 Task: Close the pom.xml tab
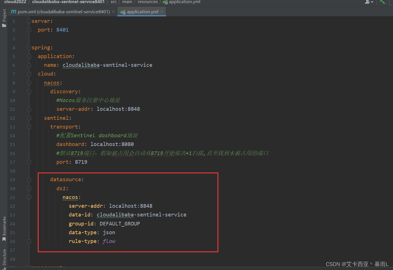pyautogui.click(x=114, y=12)
